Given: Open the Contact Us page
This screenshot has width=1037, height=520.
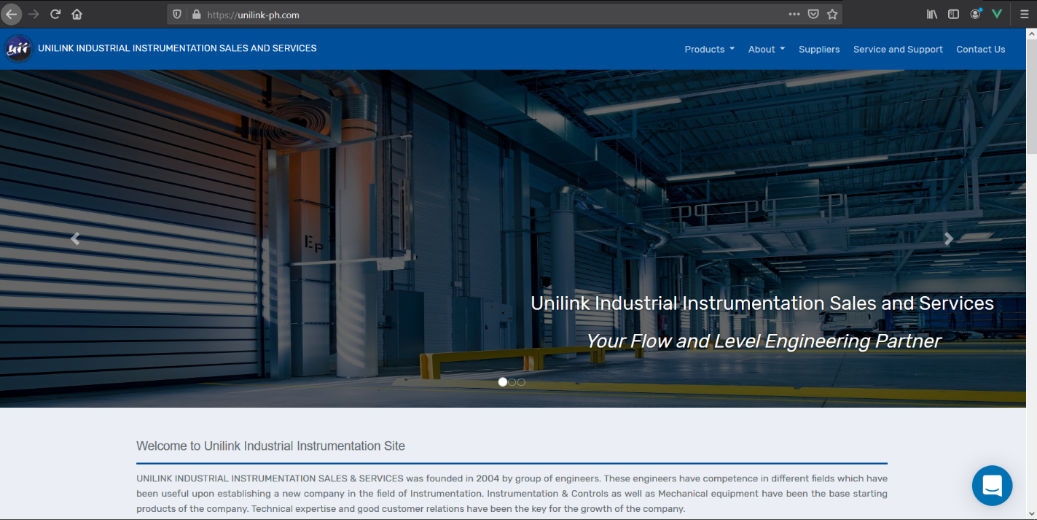Looking at the screenshot, I should tap(980, 50).
